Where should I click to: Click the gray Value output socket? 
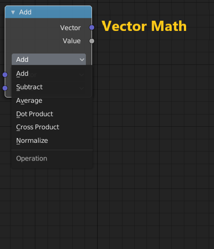[x=92, y=41]
